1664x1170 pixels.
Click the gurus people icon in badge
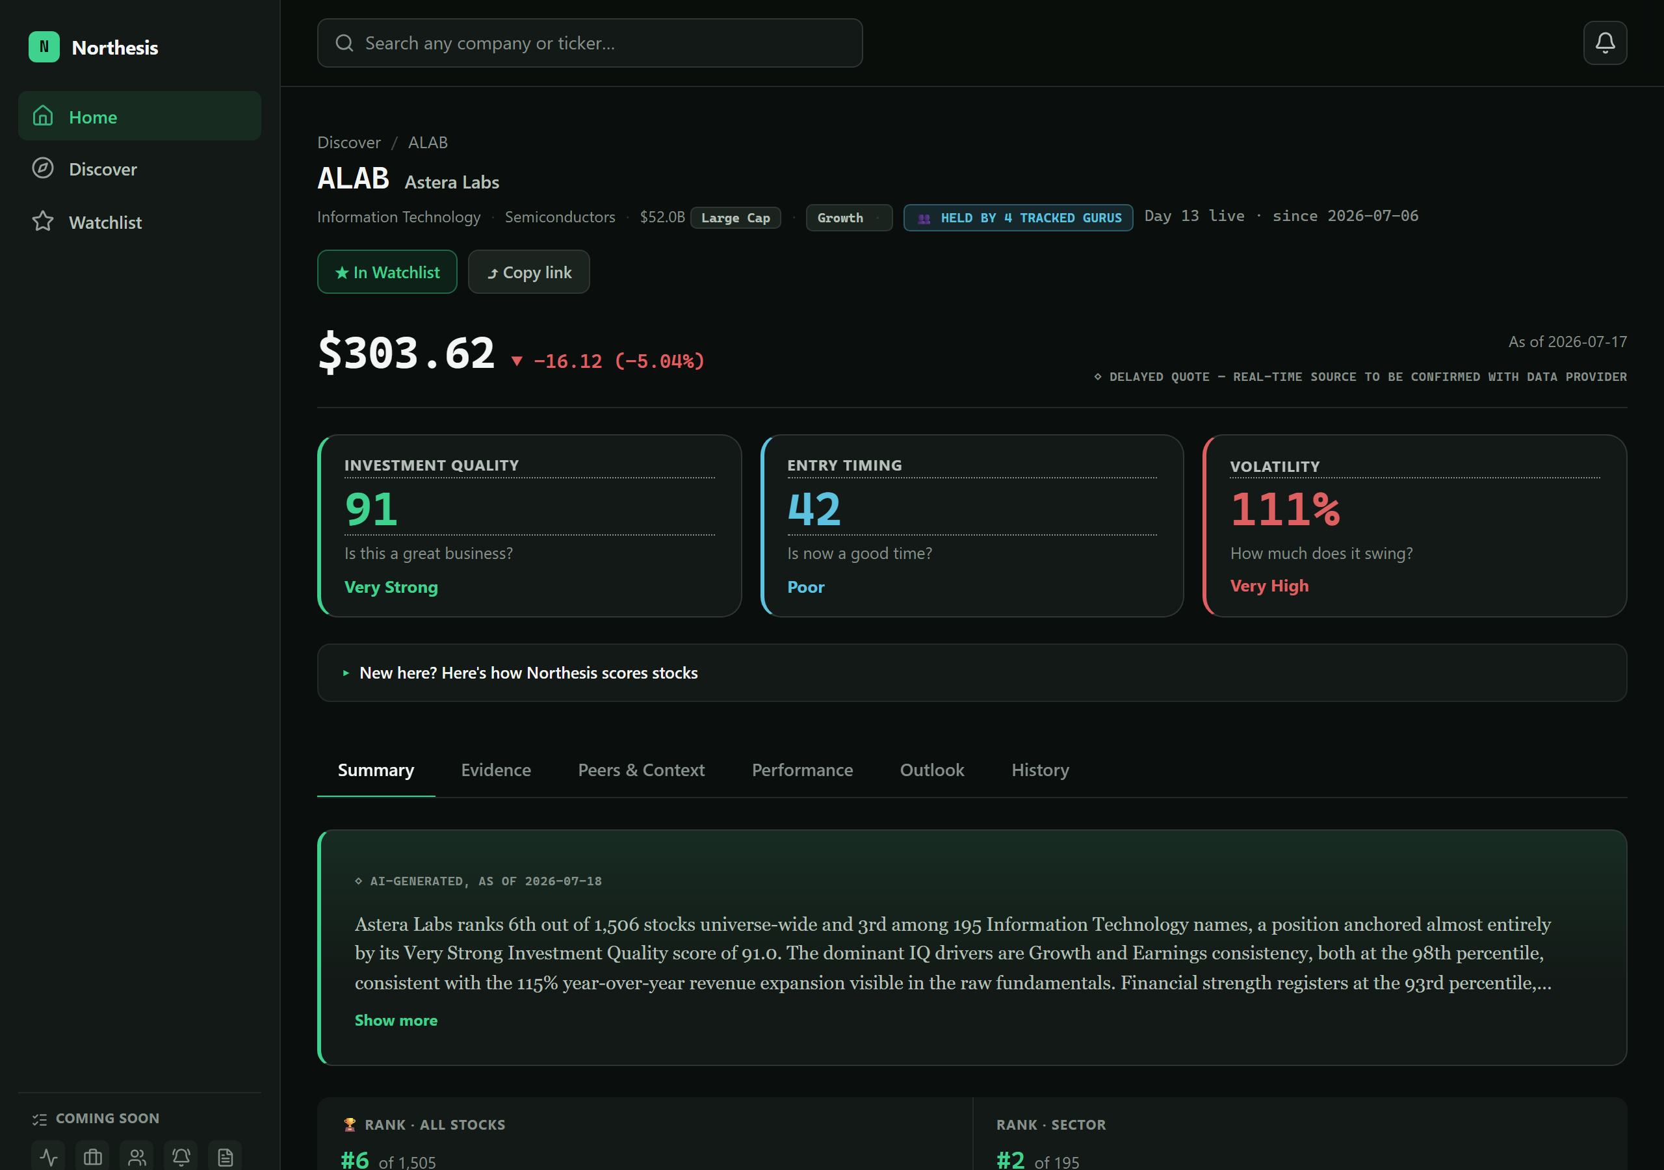point(924,218)
